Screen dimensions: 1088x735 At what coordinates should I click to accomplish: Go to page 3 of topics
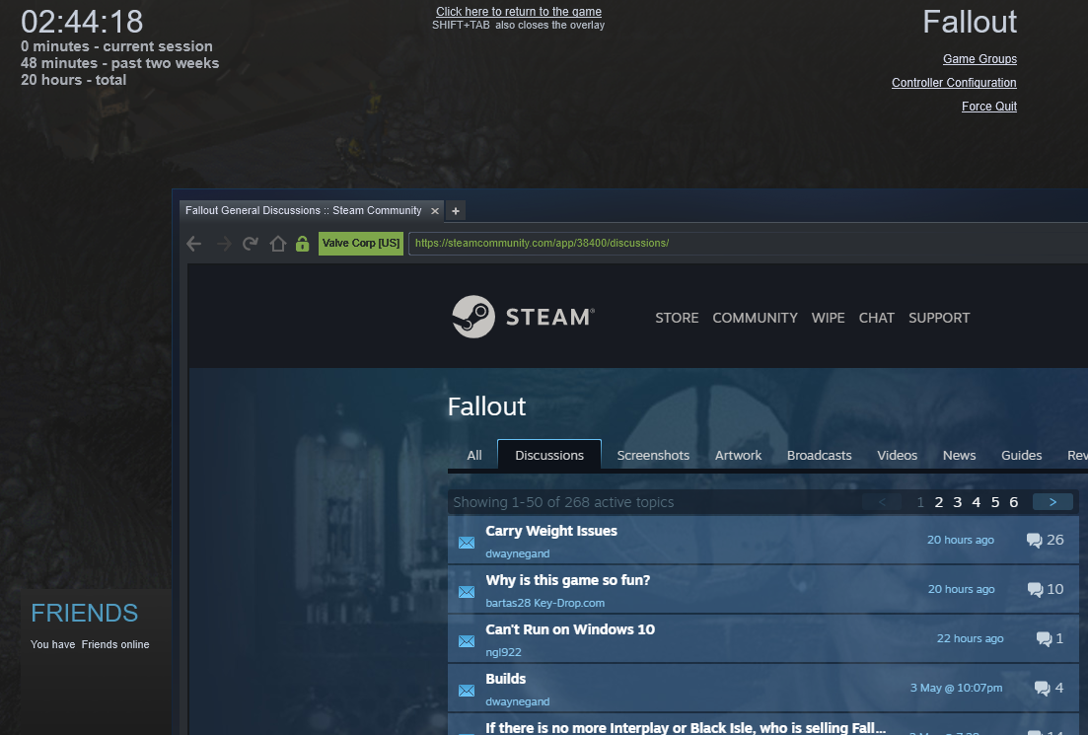(958, 502)
